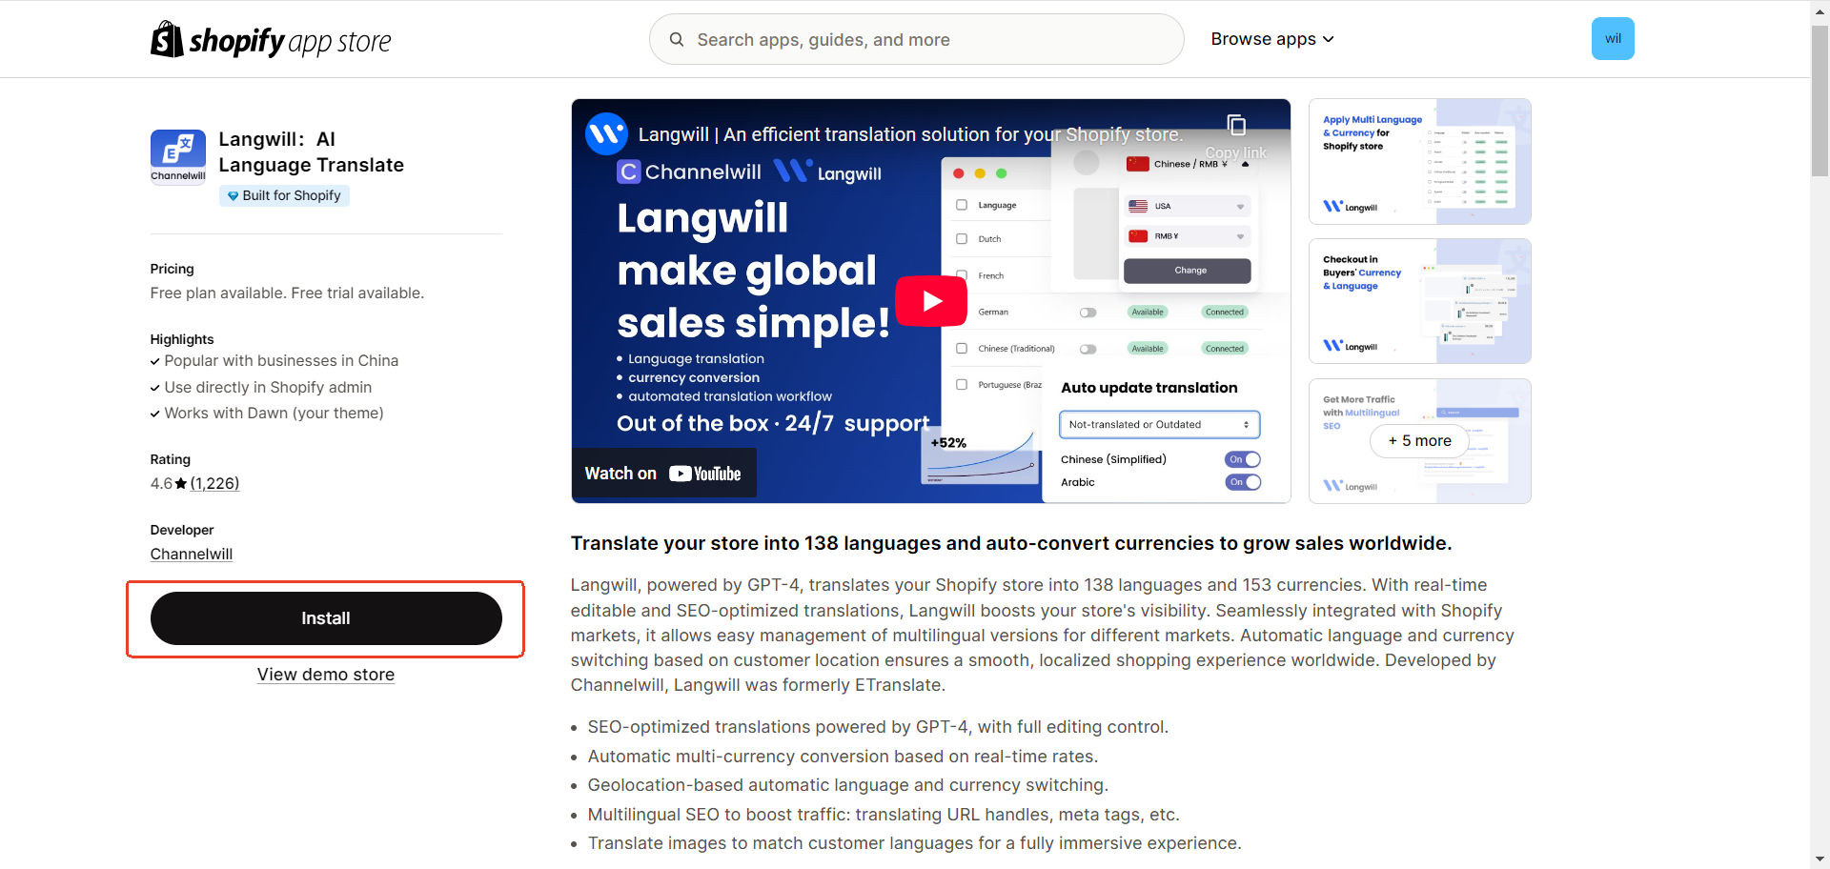Click the + 5 more button
Viewport: 1830px width, 869px height.
click(1419, 440)
